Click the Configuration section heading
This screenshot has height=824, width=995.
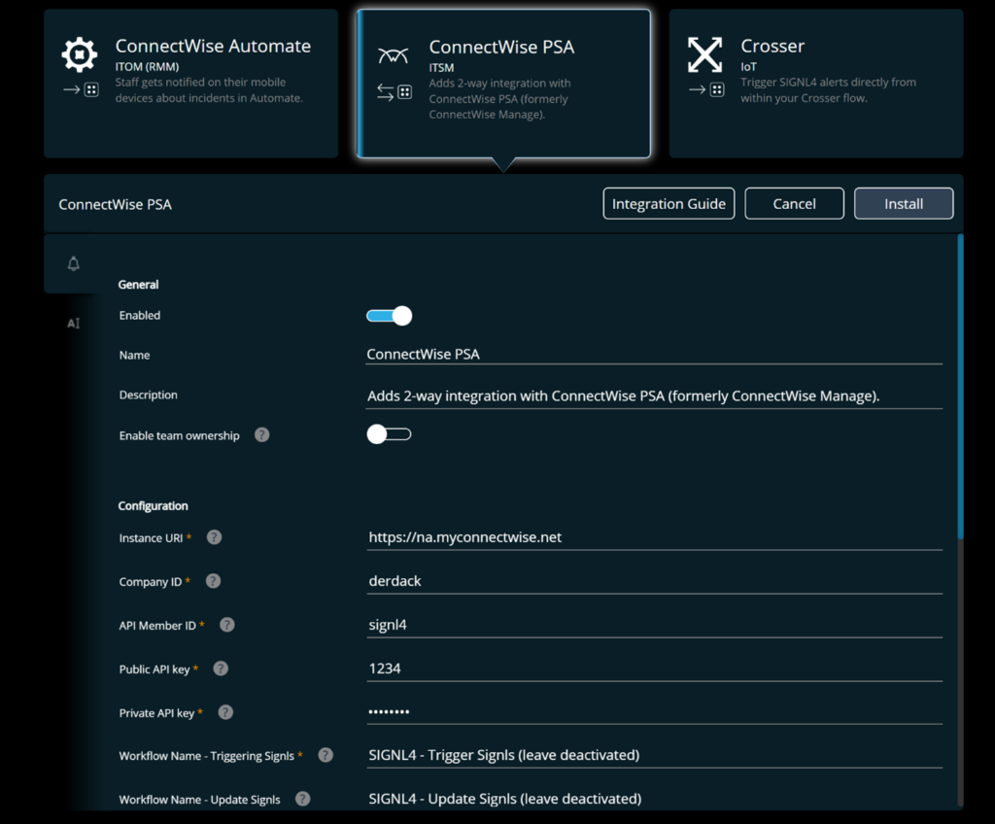click(x=153, y=506)
